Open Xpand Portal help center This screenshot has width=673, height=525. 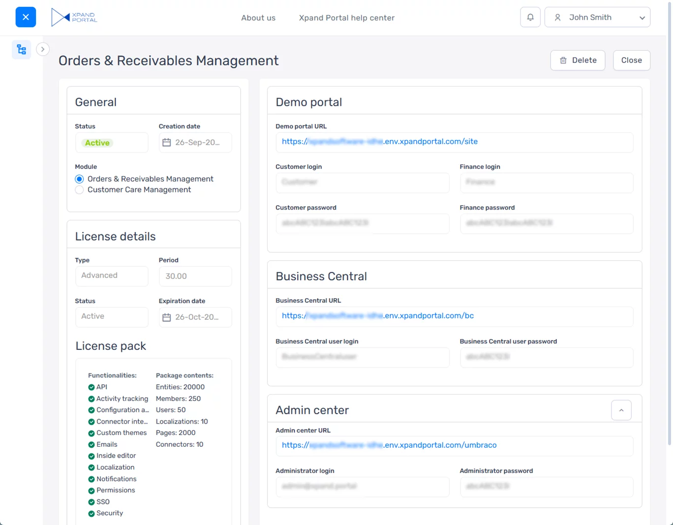pyautogui.click(x=346, y=18)
